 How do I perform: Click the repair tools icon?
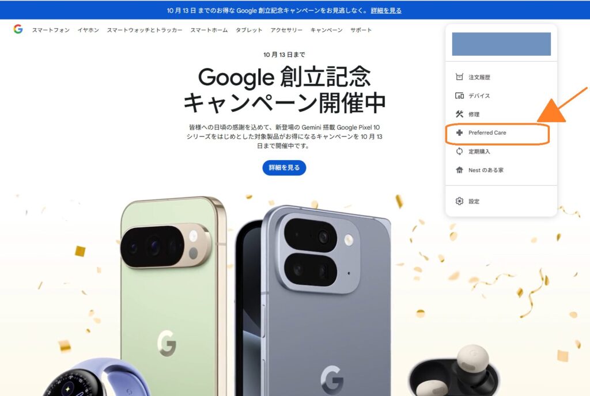[x=459, y=114]
